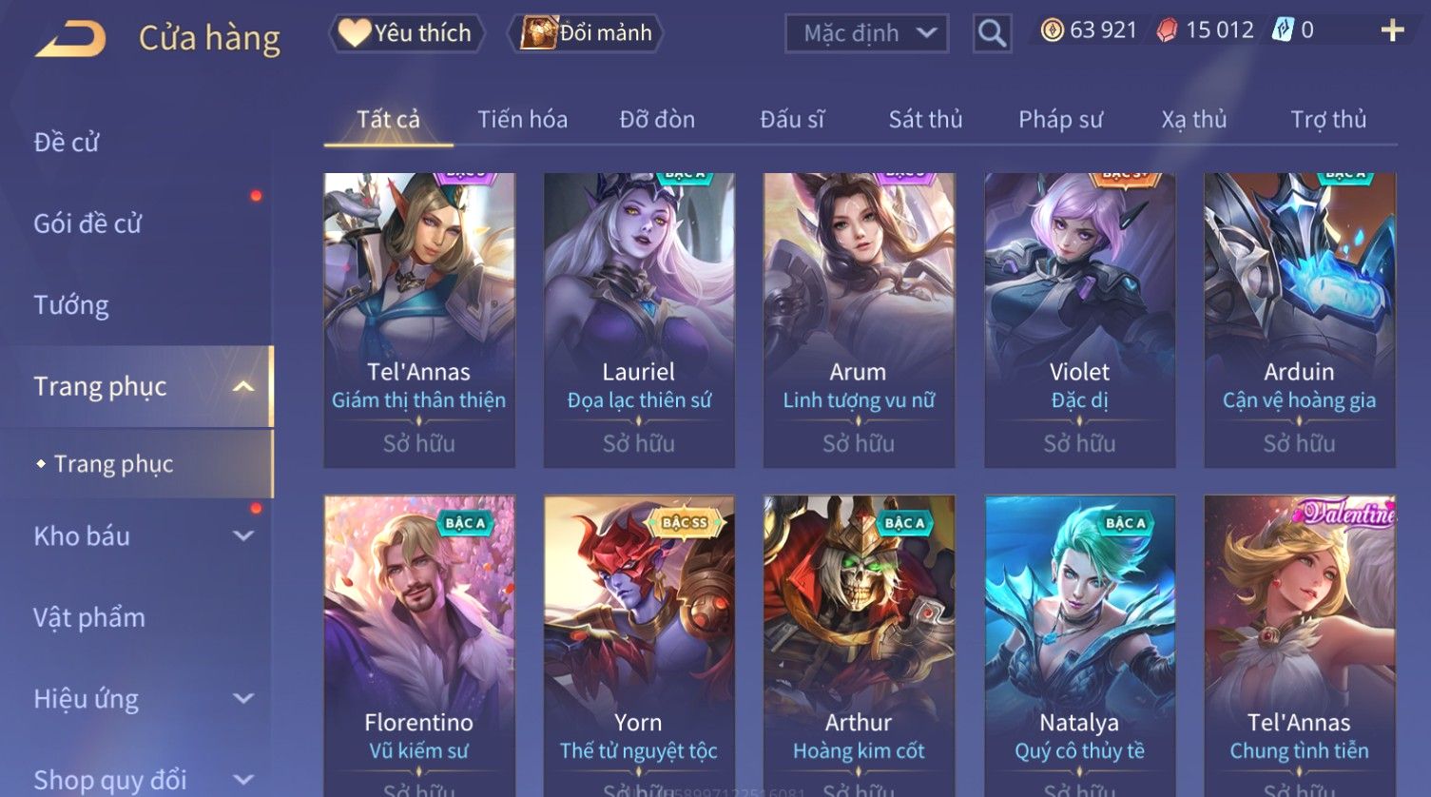Tap the red ruby currency icon

coord(1167,30)
